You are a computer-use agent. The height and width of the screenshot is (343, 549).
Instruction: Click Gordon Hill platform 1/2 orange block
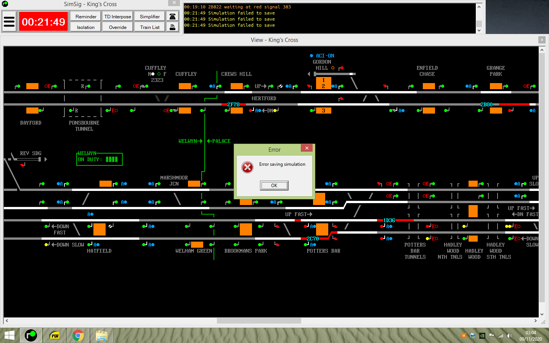[x=323, y=83]
